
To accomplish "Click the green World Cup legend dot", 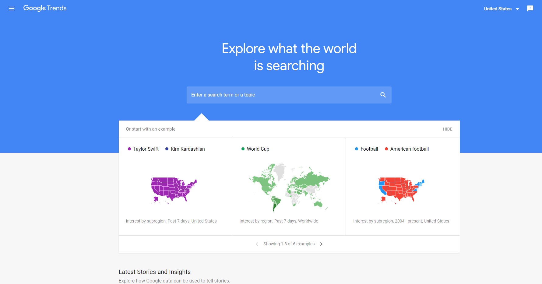I will [x=243, y=149].
